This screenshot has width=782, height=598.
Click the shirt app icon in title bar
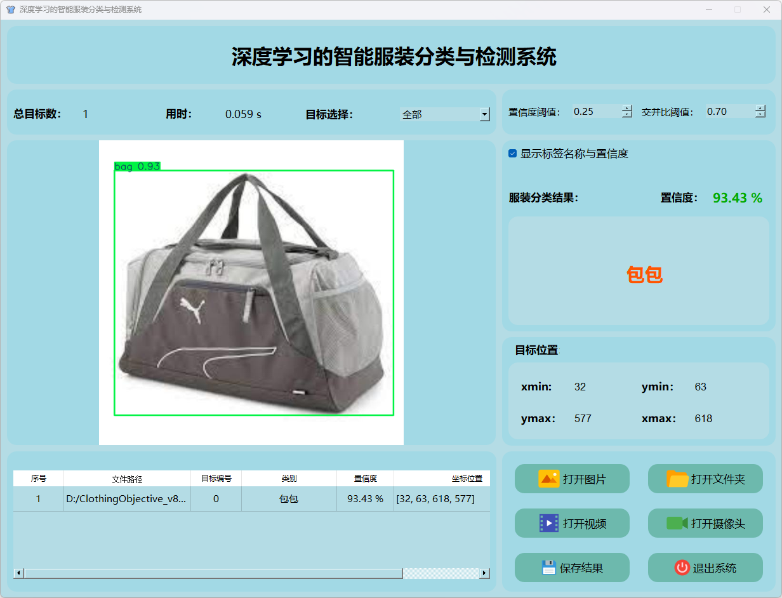(10, 10)
